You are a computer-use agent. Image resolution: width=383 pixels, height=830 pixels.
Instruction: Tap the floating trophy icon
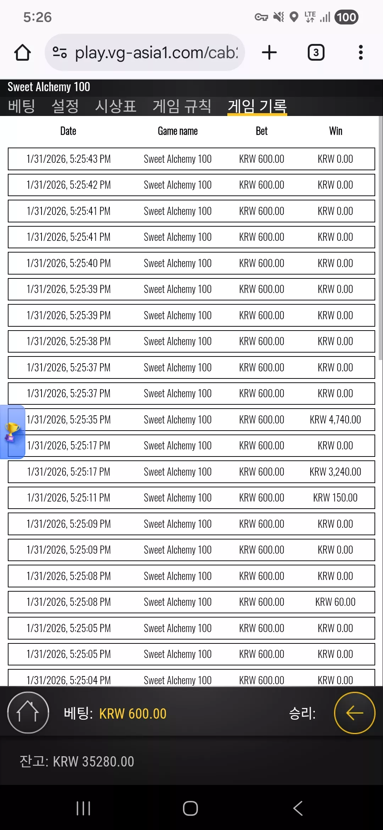12,432
